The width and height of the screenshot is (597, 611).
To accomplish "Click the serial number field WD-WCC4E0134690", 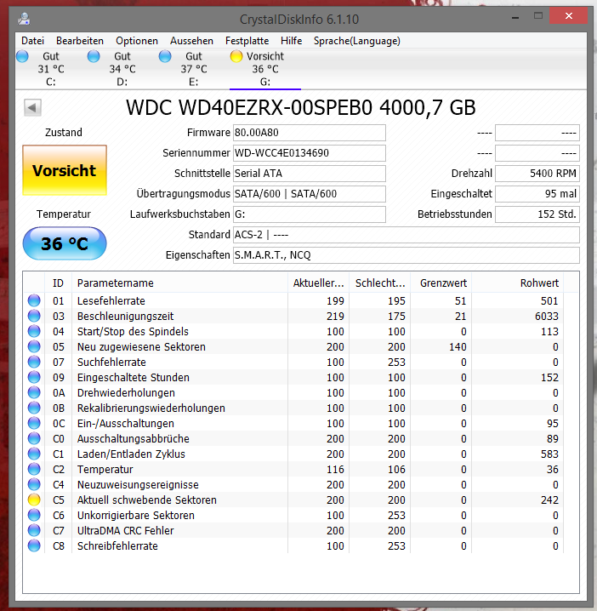I will [310, 153].
